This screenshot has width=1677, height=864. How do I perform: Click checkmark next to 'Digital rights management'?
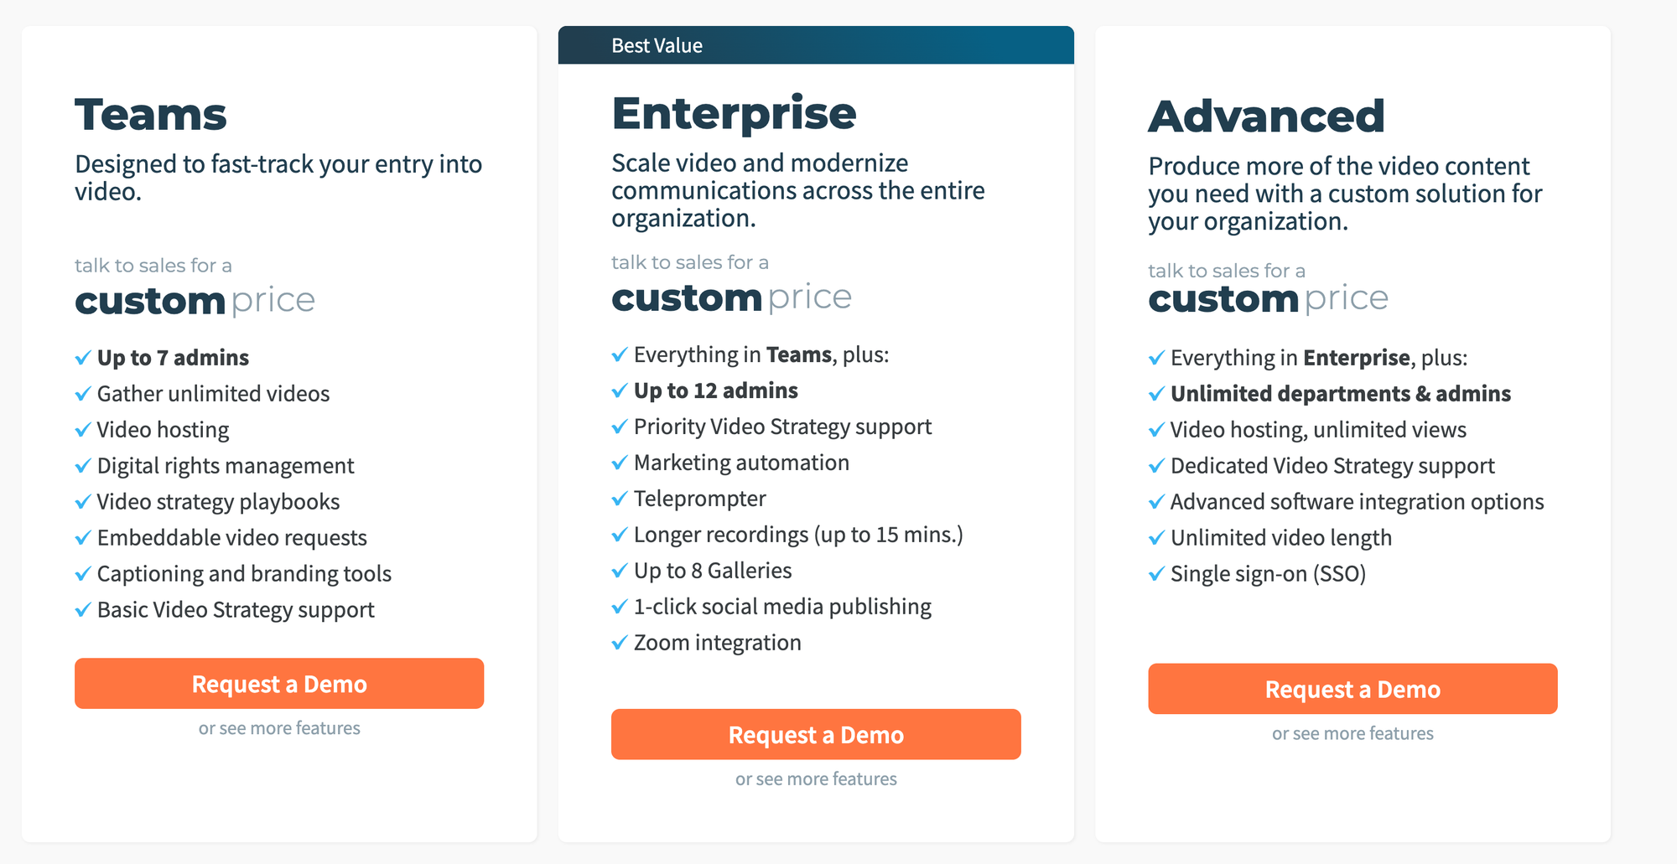click(83, 466)
